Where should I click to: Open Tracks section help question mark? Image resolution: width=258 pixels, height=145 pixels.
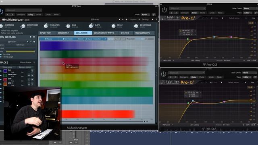coord(34,62)
